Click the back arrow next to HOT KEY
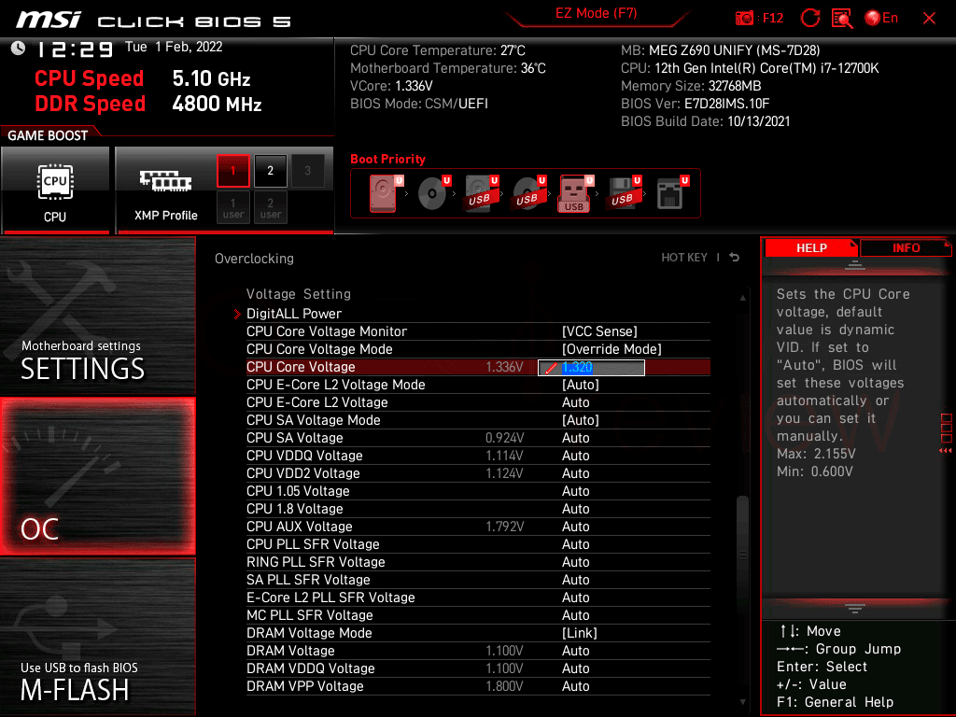 tap(735, 258)
